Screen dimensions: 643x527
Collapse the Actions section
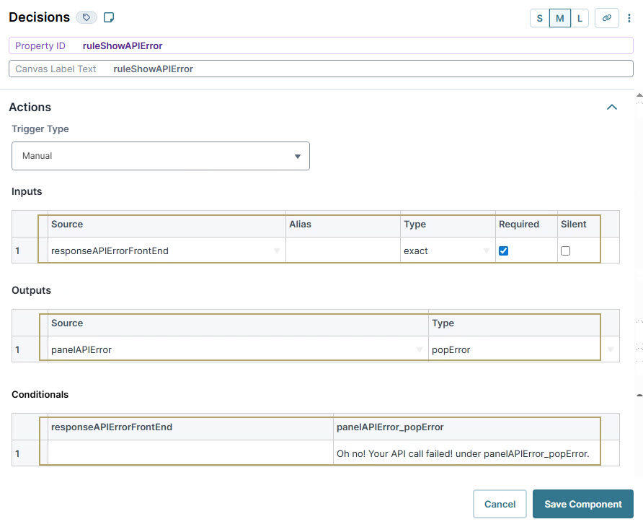tap(612, 107)
